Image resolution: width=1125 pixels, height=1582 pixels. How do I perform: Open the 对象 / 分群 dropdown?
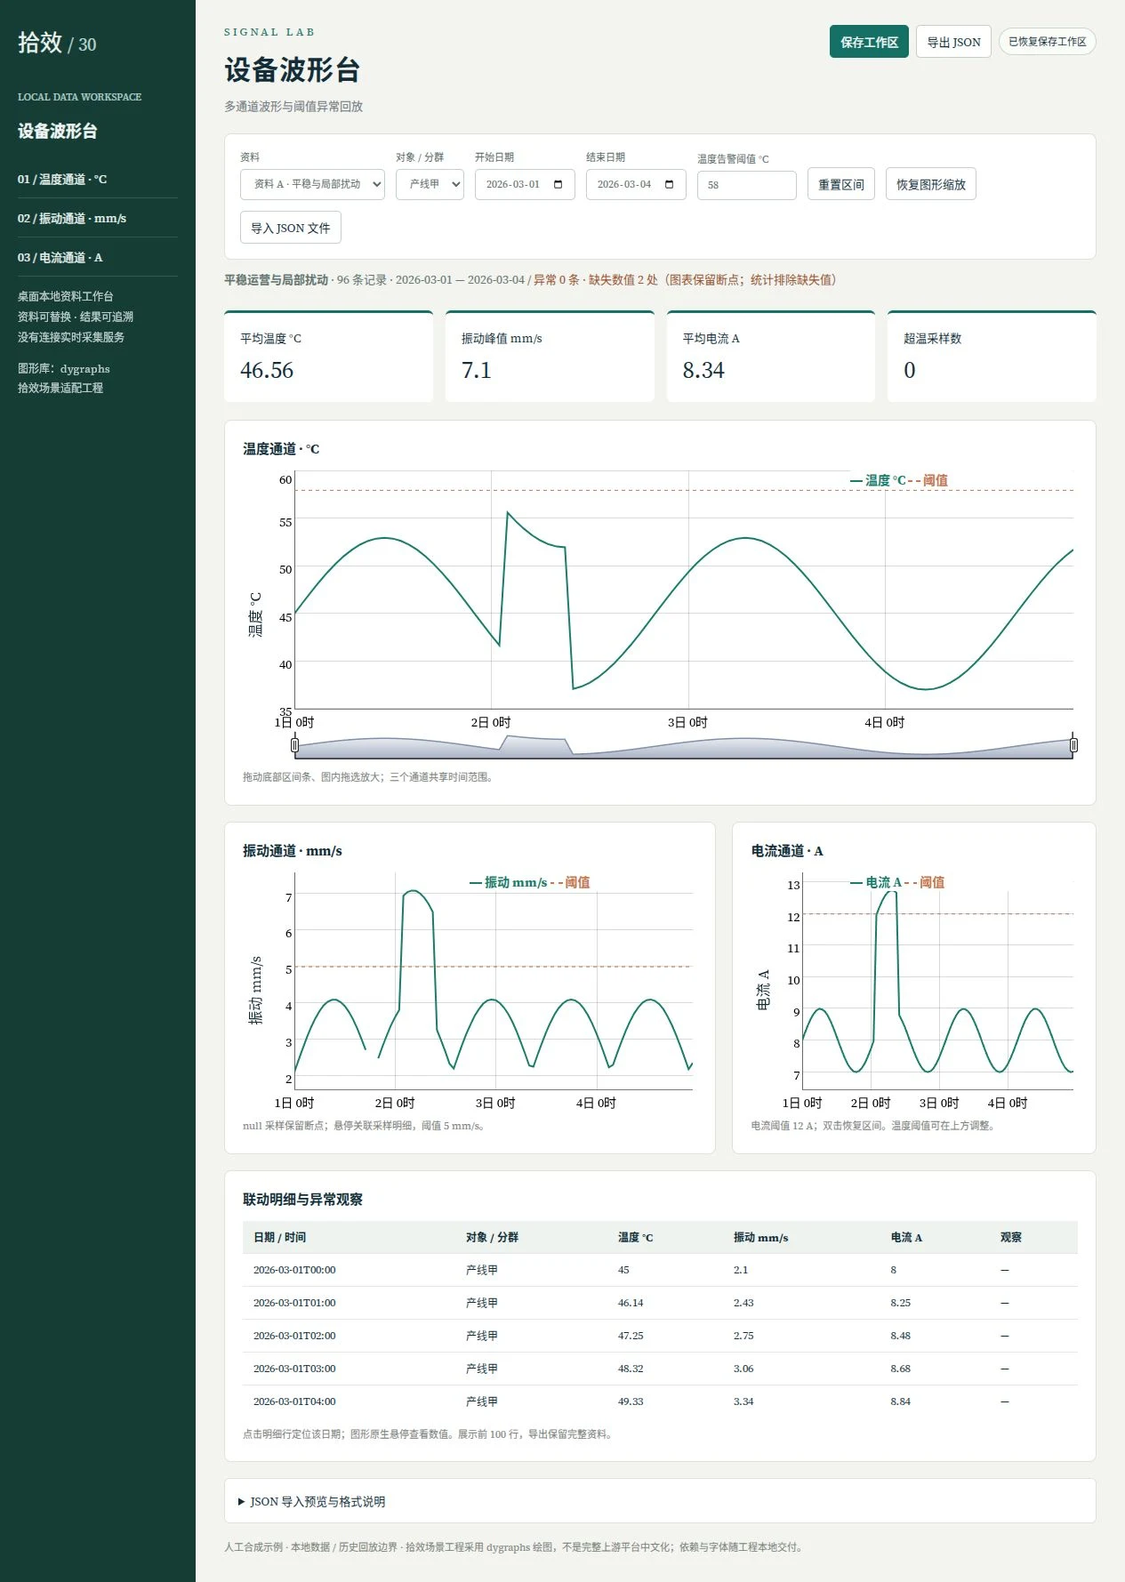[x=430, y=184]
